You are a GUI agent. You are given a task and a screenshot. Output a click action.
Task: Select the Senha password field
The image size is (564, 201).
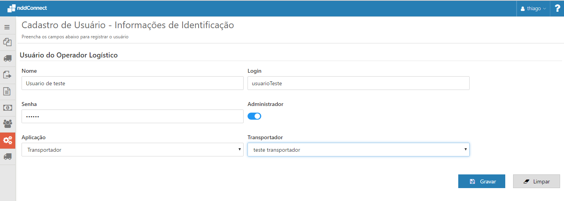[x=132, y=117]
